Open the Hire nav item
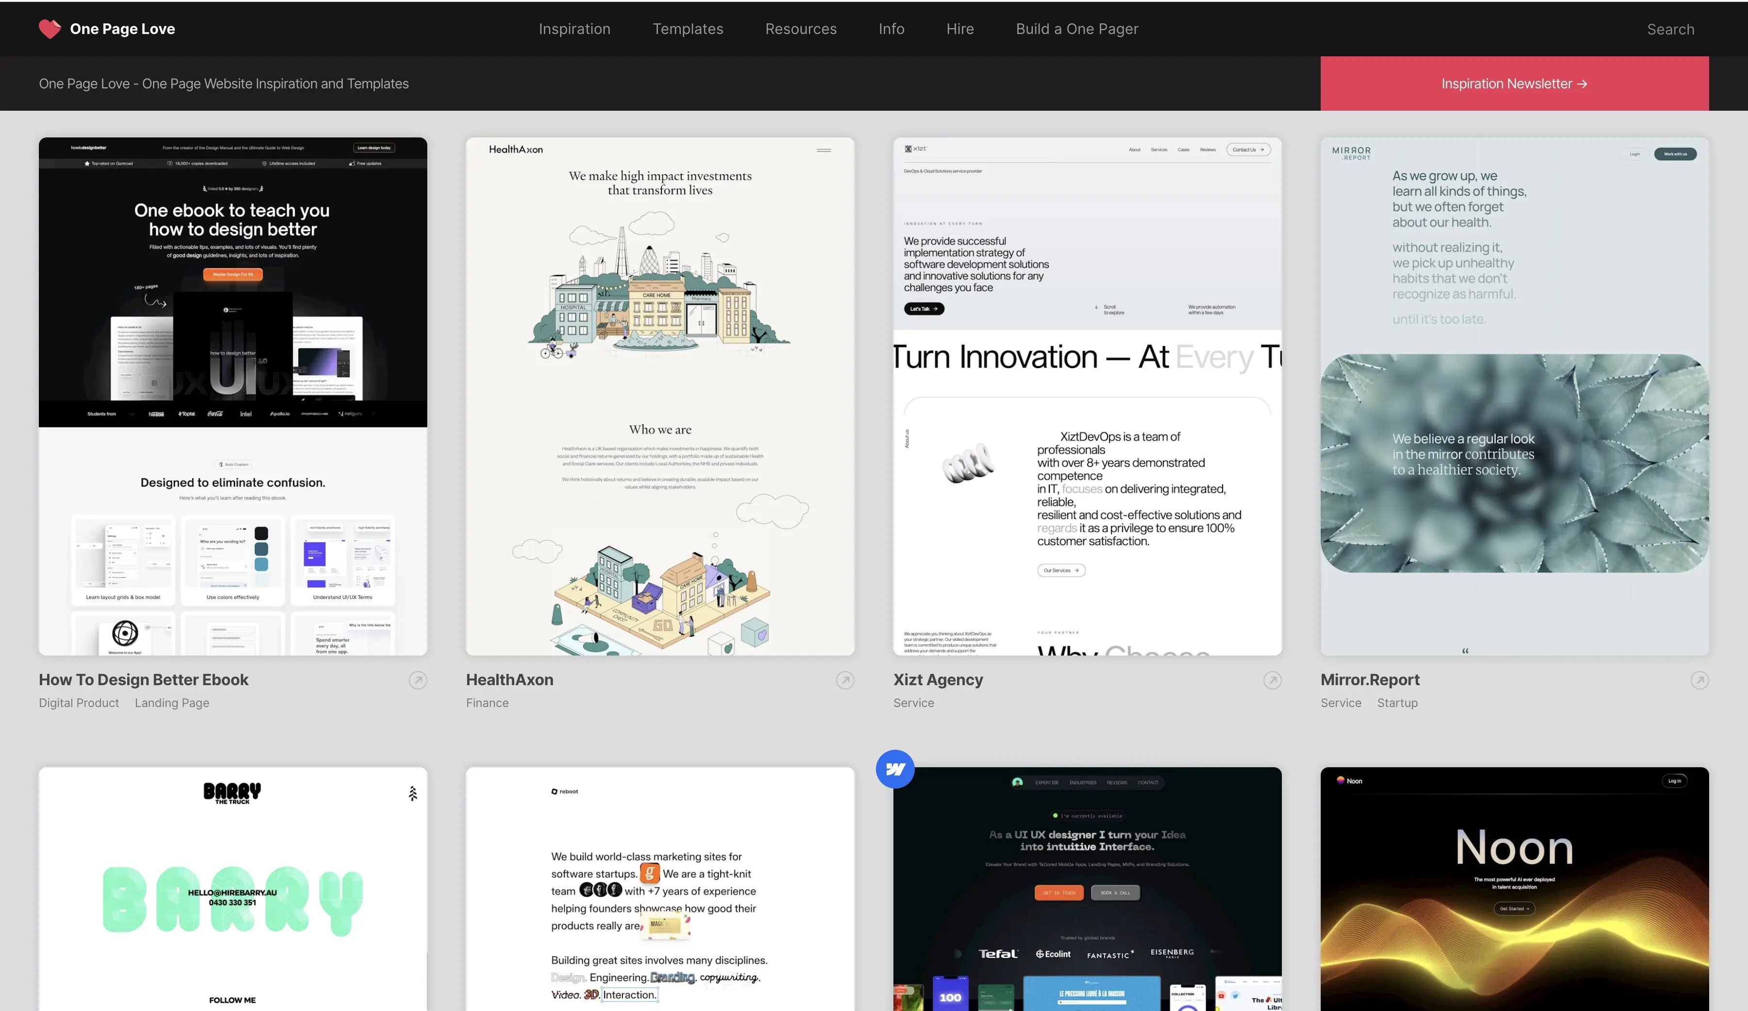Screen dimensions: 1748x1011 click(x=960, y=29)
